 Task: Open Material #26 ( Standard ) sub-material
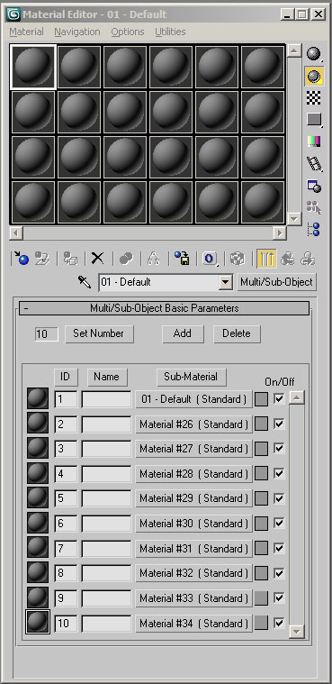coord(193,424)
